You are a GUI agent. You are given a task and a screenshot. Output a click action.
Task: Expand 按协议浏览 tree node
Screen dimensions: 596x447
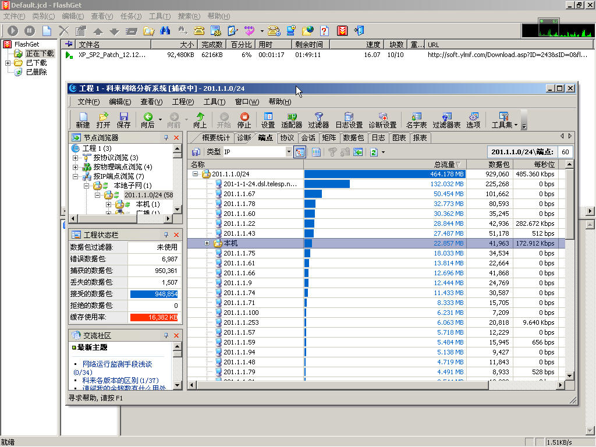(75, 158)
